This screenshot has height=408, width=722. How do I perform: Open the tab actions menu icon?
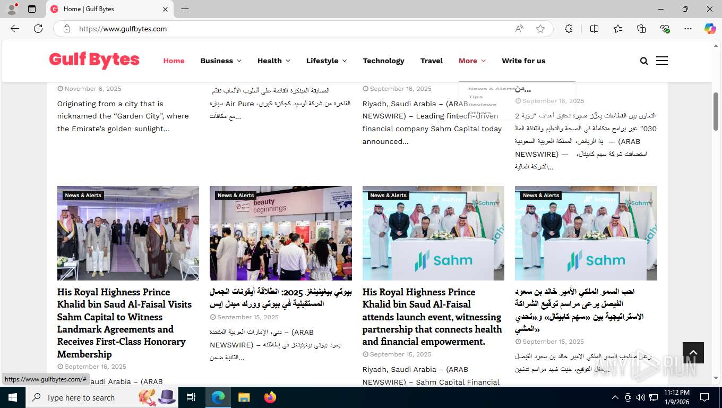pos(32,9)
